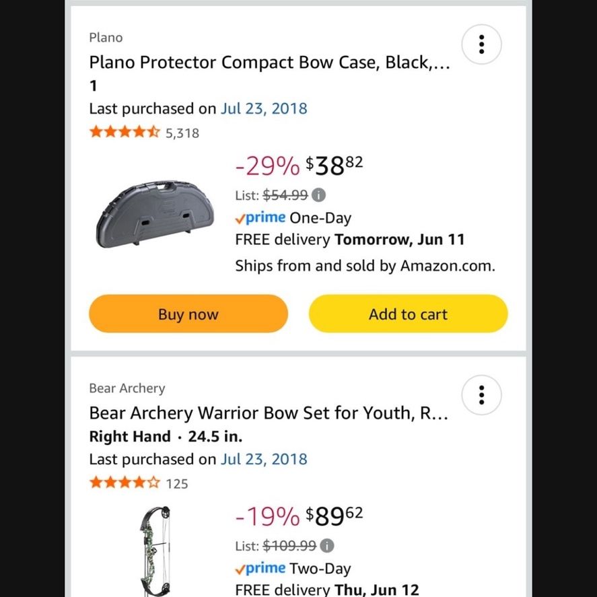Open the Plano Protector Compact Bow Case title

(270, 63)
